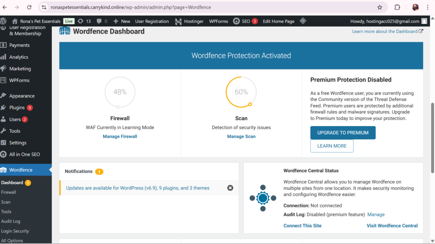The height and width of the screenshot is (244, 435).
Task: Open the SEO admin bar menu
Action: click(x=245, y=21)
